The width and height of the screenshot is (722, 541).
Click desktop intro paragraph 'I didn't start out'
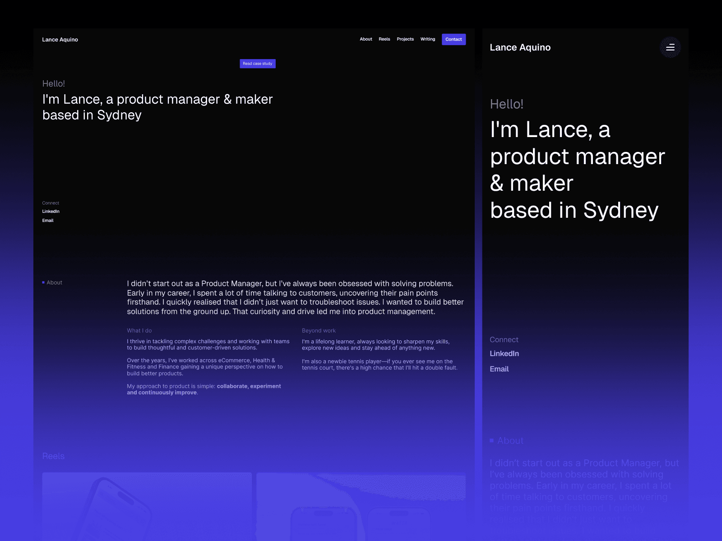296,298
